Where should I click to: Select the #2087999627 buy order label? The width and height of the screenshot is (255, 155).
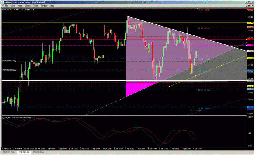pos(9,60)
